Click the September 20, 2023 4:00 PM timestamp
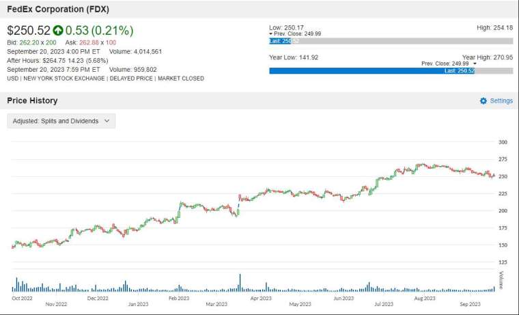Image resolution: width=519 pixels, height=315 pixels. point(53,52)
